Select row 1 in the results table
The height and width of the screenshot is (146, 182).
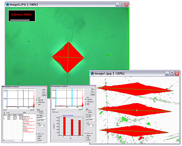click(x=13, y=116)
